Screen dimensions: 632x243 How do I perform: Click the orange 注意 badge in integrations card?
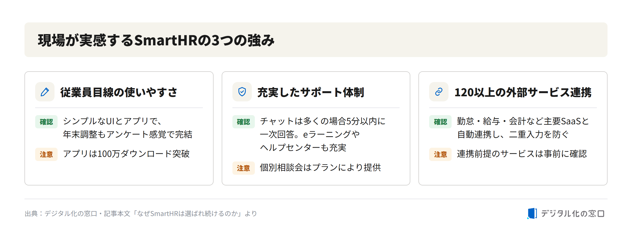pos(440,154)
